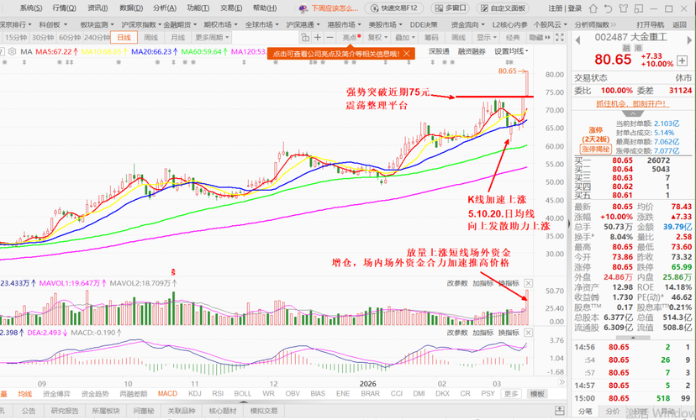Open bottom panel pop-up icon
Image resolution: width=696 pixels, height=420 pixels.
[x=560, y=410]
